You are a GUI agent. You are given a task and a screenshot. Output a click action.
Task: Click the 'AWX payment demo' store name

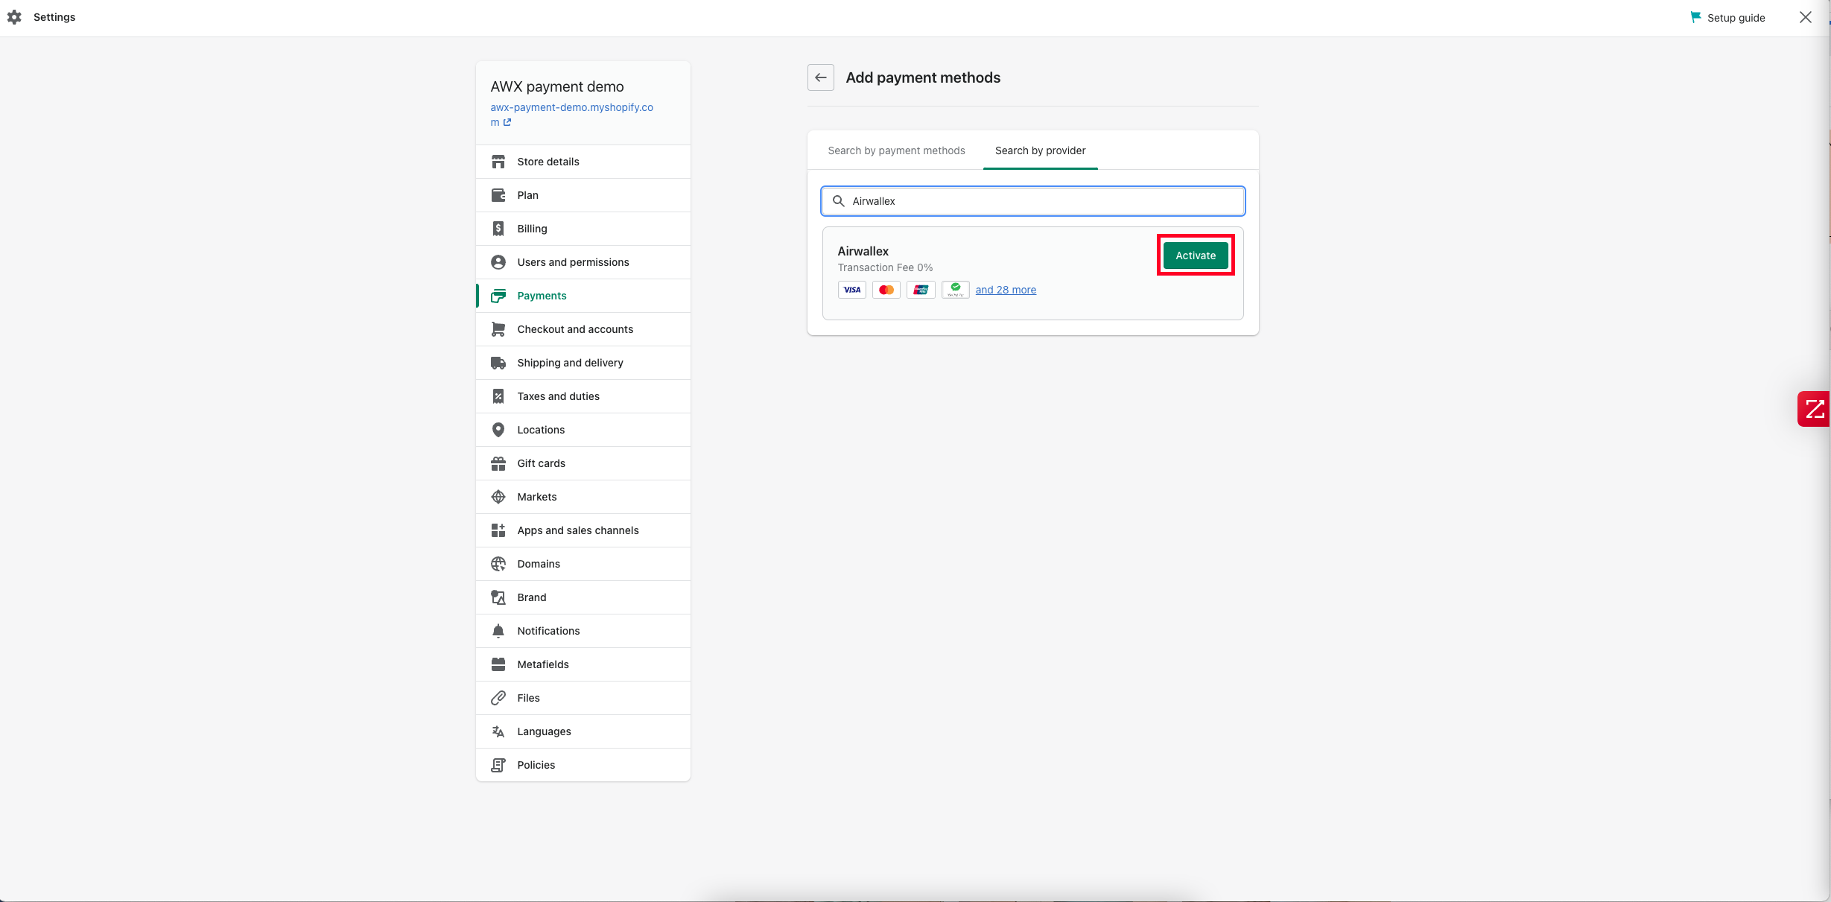tap(557, 86)
